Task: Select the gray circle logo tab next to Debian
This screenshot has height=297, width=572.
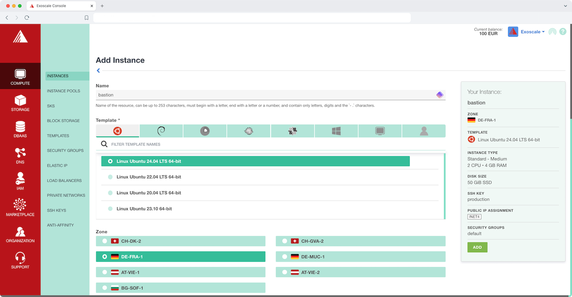Action: pos(205,131)
